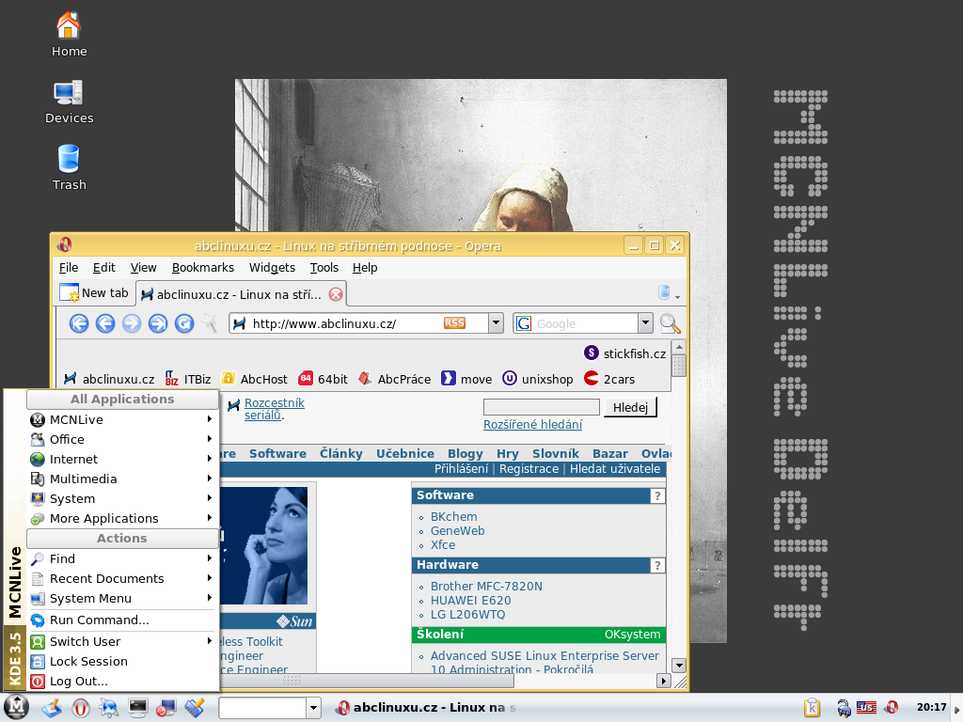Click the Hardware help question mark box

(657, 565)
